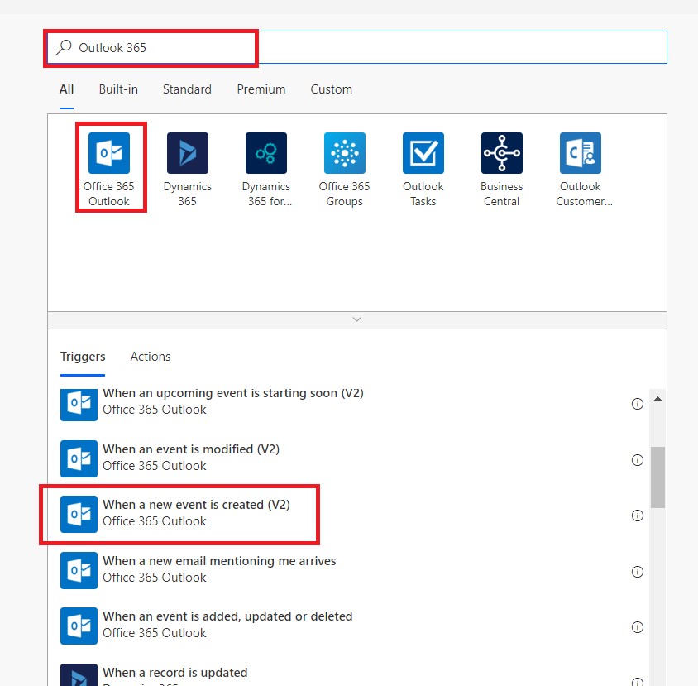The image size is (698, 686).
Task: Click the search magnifier icon
Action: 63,47
